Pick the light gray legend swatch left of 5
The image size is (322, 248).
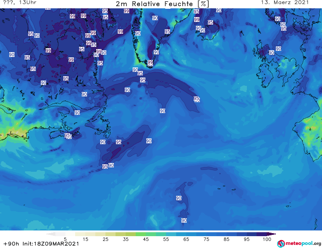click(60, 234)
